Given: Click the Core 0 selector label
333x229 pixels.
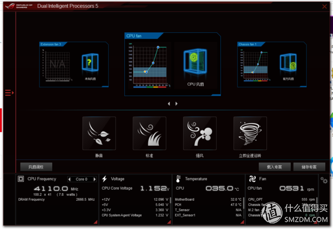Looking at the screenshot, I should [82, 179].
